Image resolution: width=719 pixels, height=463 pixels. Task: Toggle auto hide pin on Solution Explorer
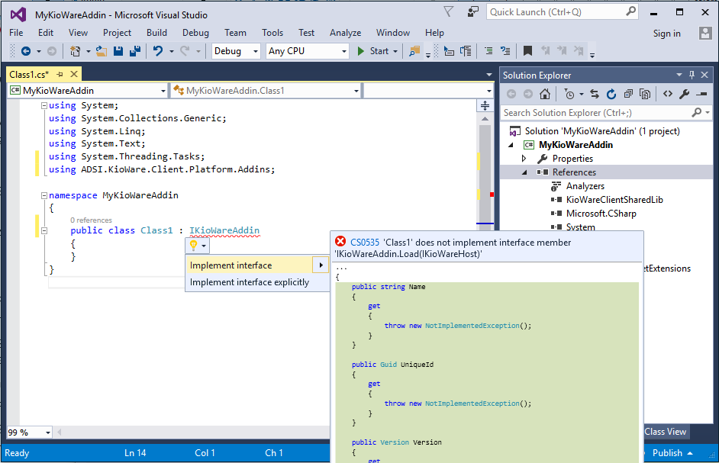(692, 75)
